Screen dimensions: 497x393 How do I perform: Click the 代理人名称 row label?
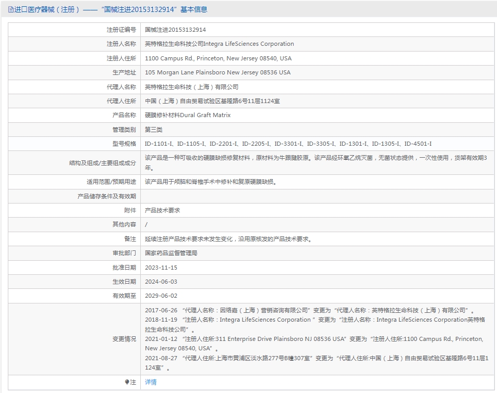point(122,87)
